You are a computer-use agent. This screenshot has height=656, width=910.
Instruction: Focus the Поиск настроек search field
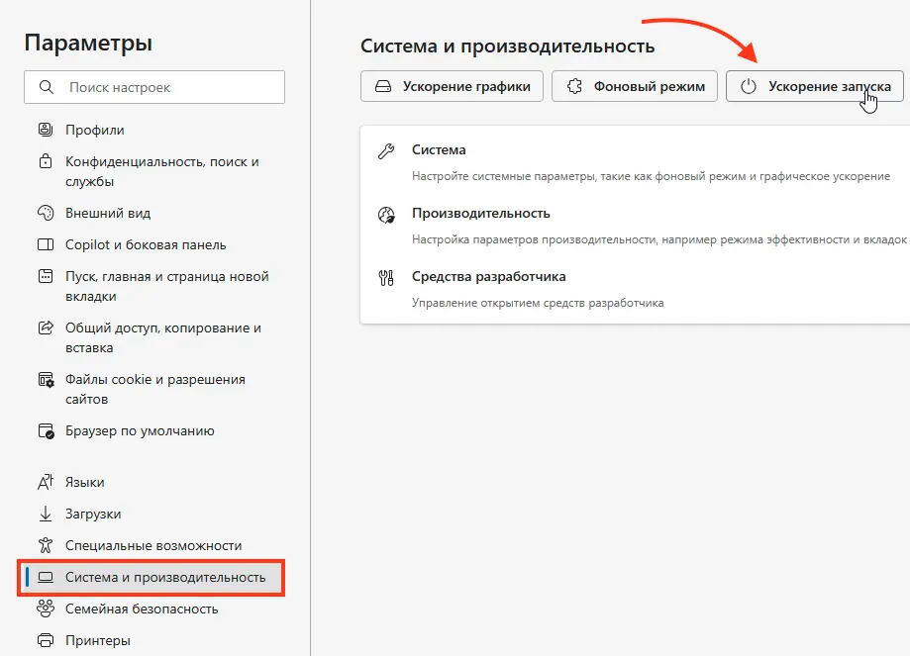pyautogui.click(x=154, y=87)
